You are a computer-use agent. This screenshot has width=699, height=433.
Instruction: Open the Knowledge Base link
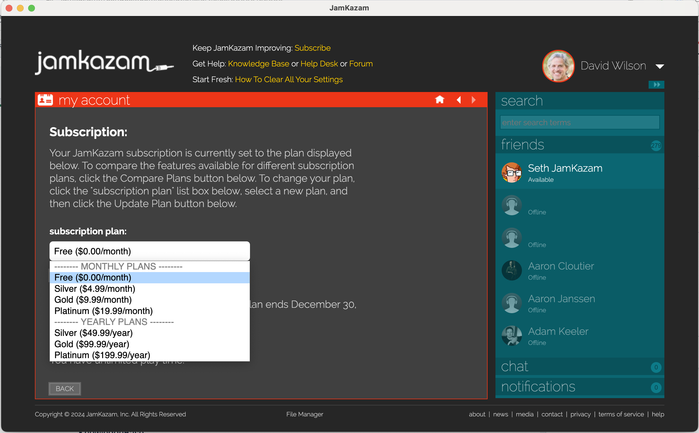(x=258, y=64)
